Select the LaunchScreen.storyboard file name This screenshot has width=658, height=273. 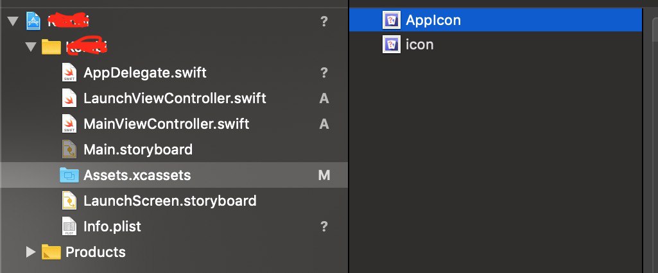[170, 201]
